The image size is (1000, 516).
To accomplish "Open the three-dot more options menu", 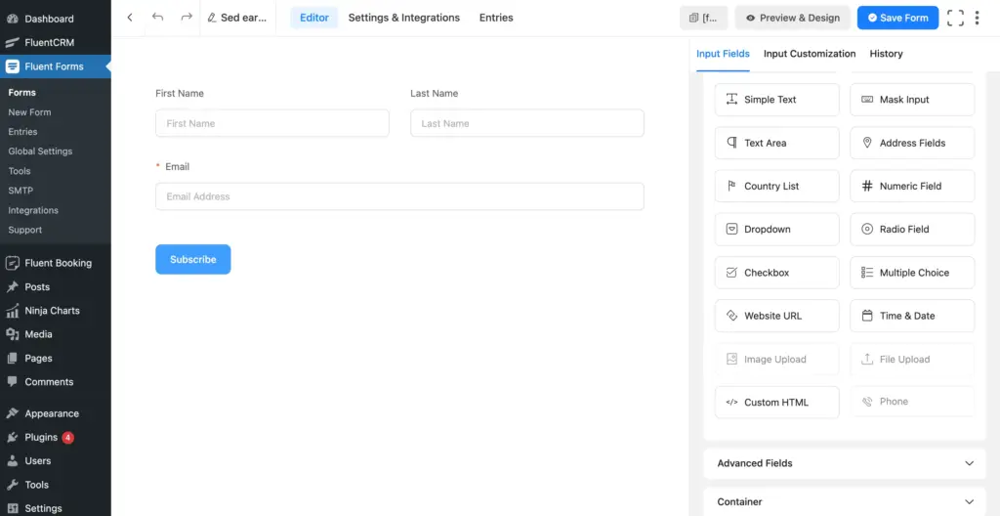I will pyautogui.click(x=978, y=18).
